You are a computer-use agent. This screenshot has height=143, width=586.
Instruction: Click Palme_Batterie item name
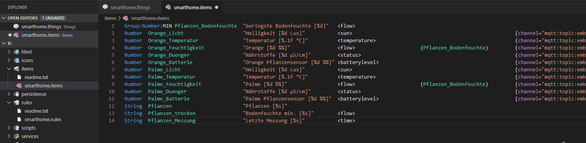(169, 99)
